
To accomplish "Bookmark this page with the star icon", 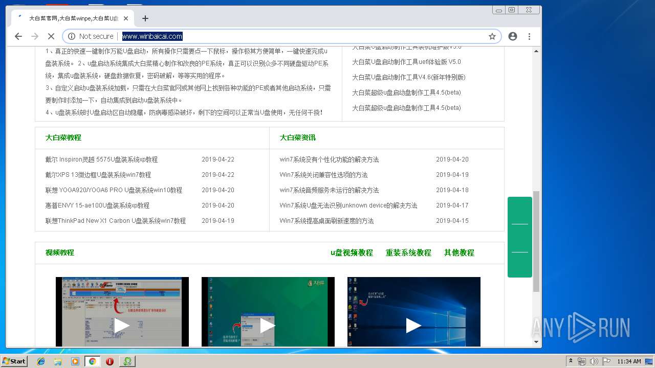I will [492, 36].
